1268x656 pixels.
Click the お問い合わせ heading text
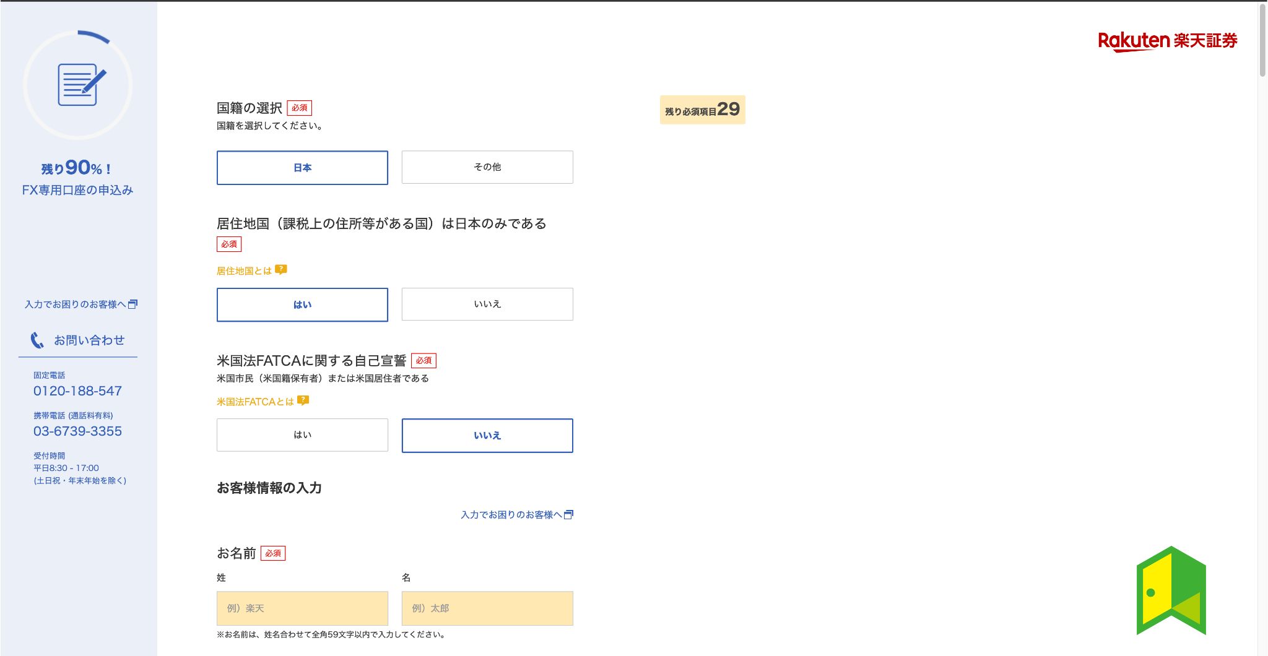89,340
